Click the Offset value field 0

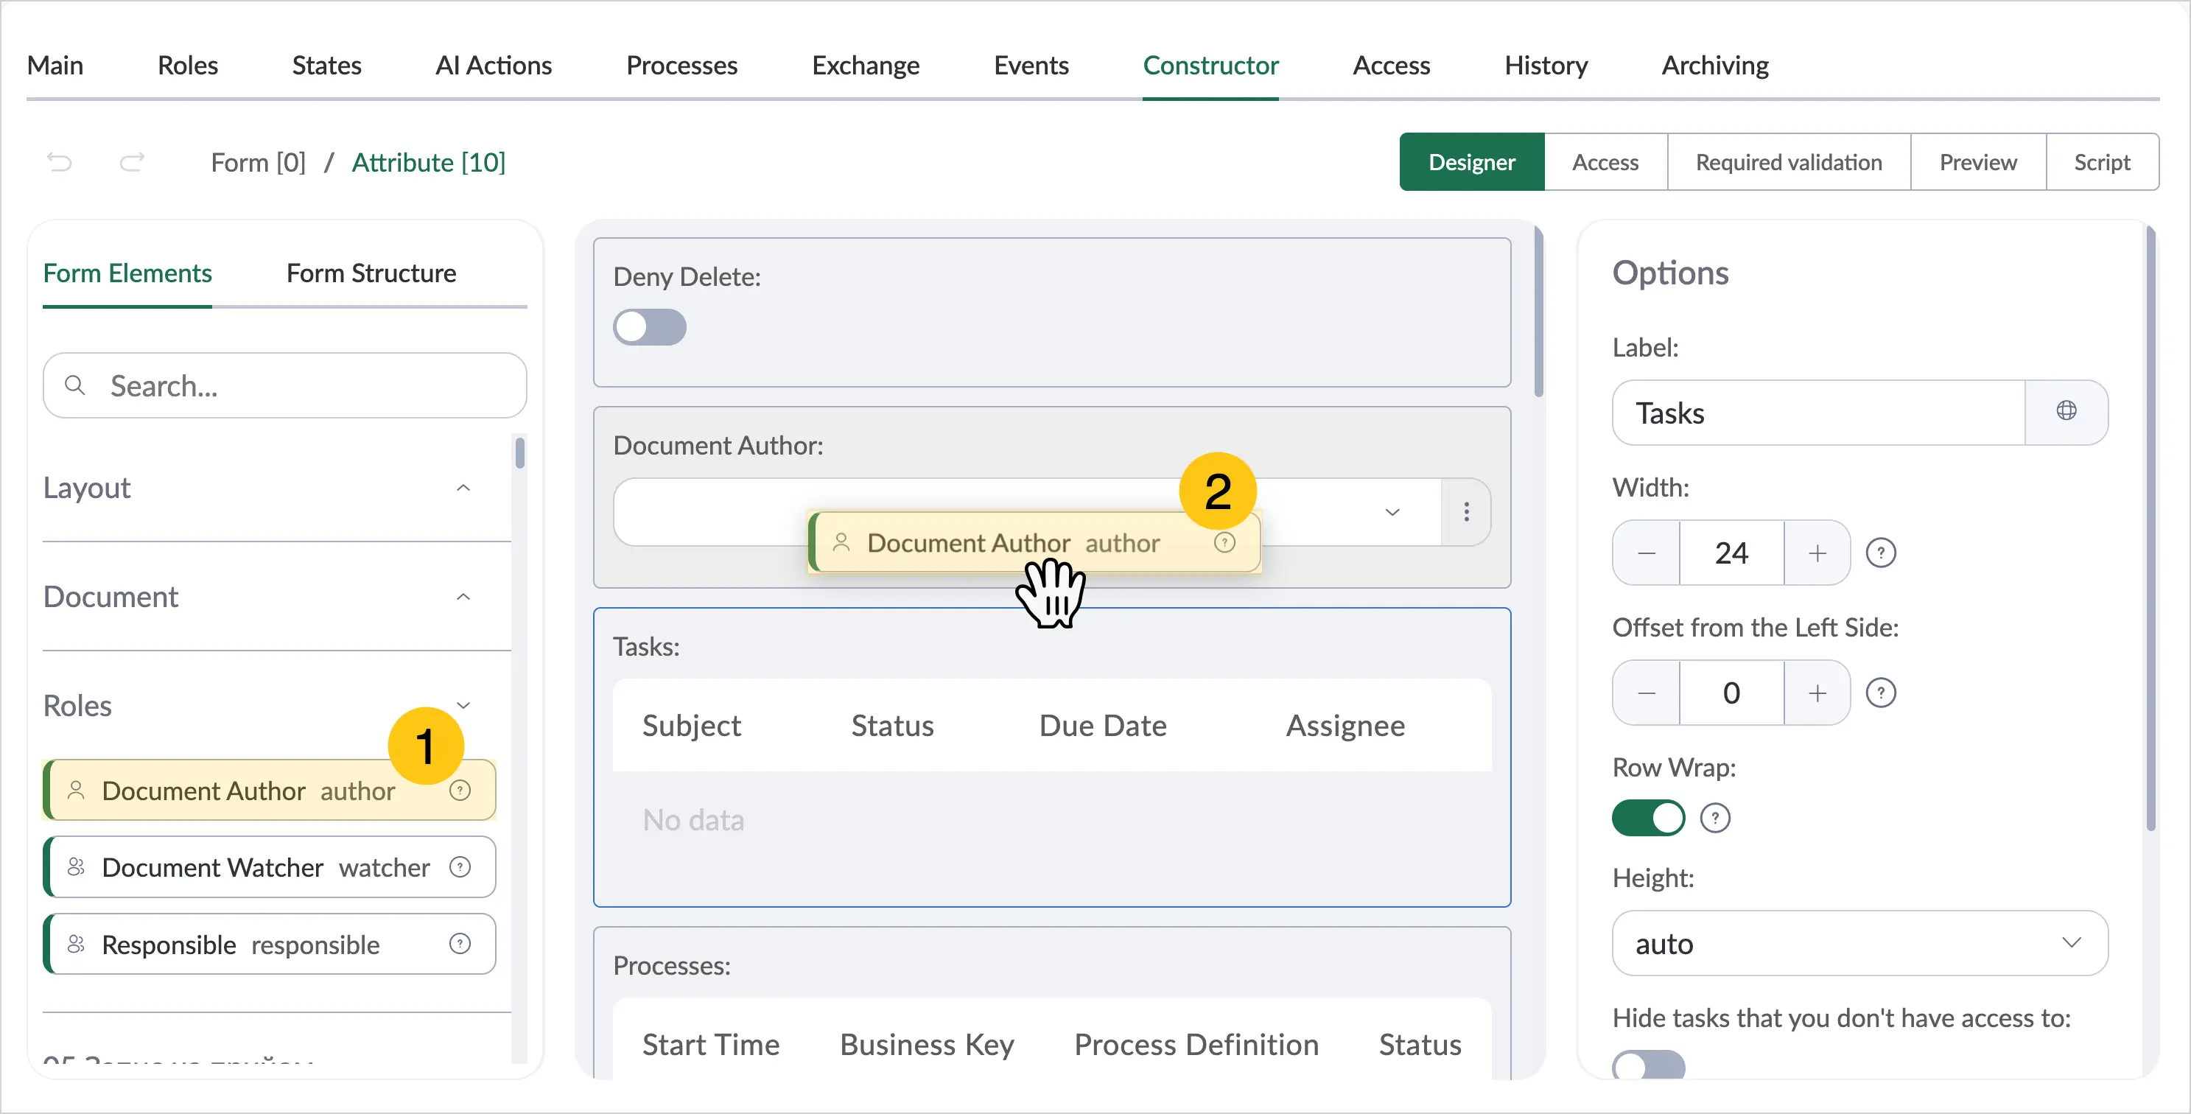(x=1732, y=693)
